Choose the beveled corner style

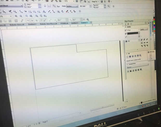147,39
